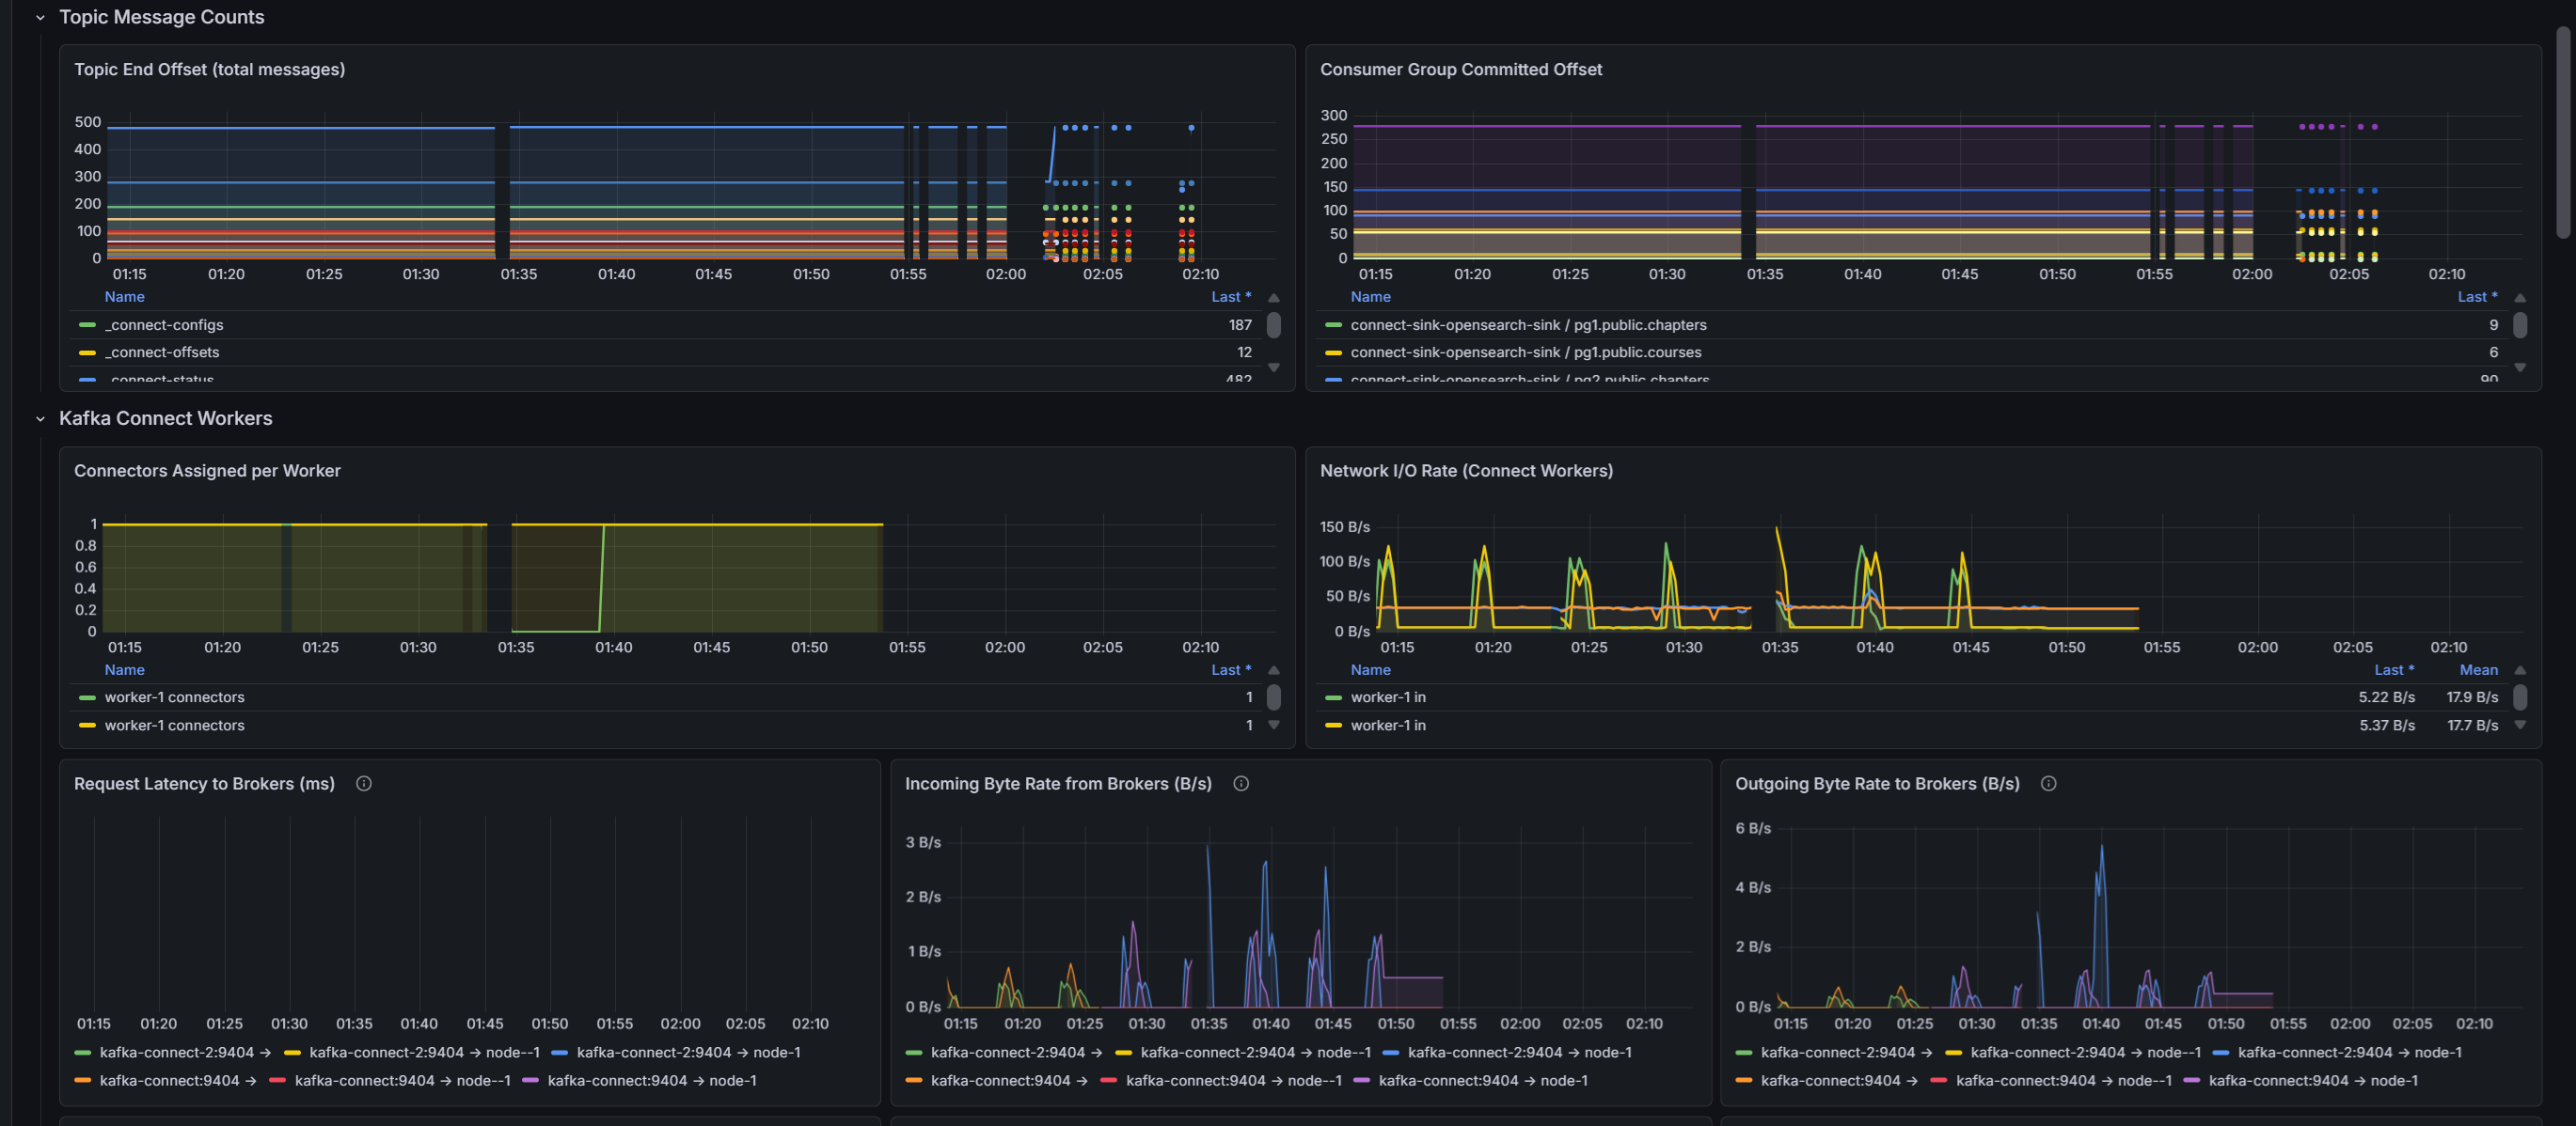Open the Connectors Assigned per Worker title menu
The image size is (2576, 1126).
coord(207,471)
